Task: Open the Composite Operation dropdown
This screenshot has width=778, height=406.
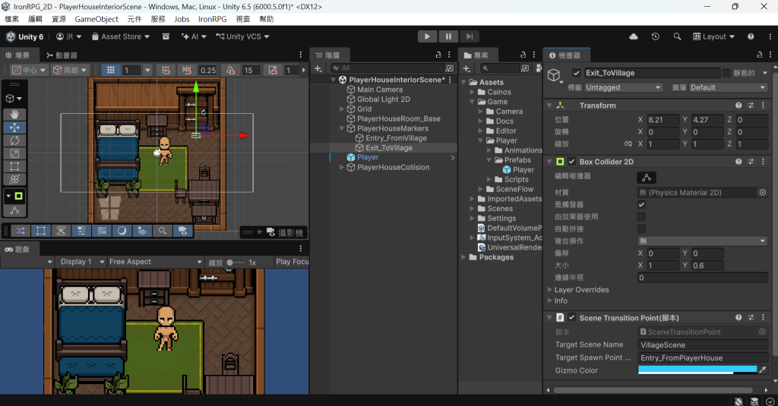Action: point(703,241)
